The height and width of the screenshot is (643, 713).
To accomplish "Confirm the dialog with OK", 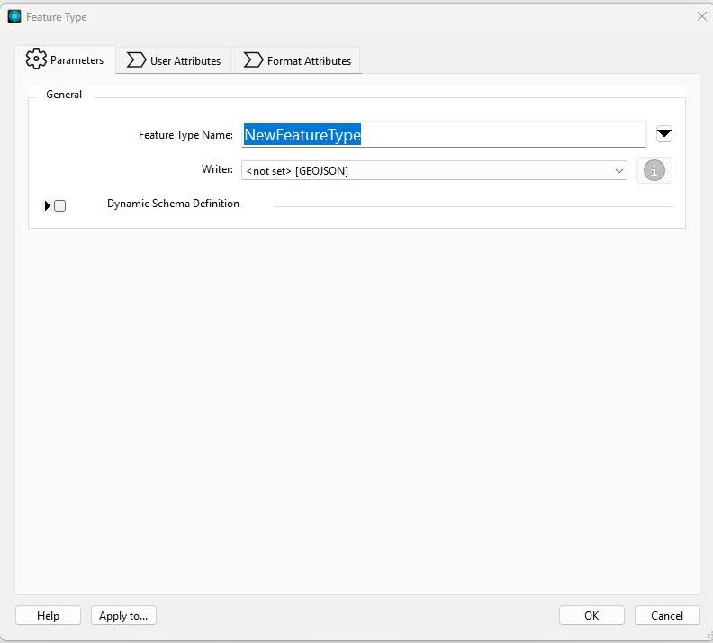I will (591, 615).
